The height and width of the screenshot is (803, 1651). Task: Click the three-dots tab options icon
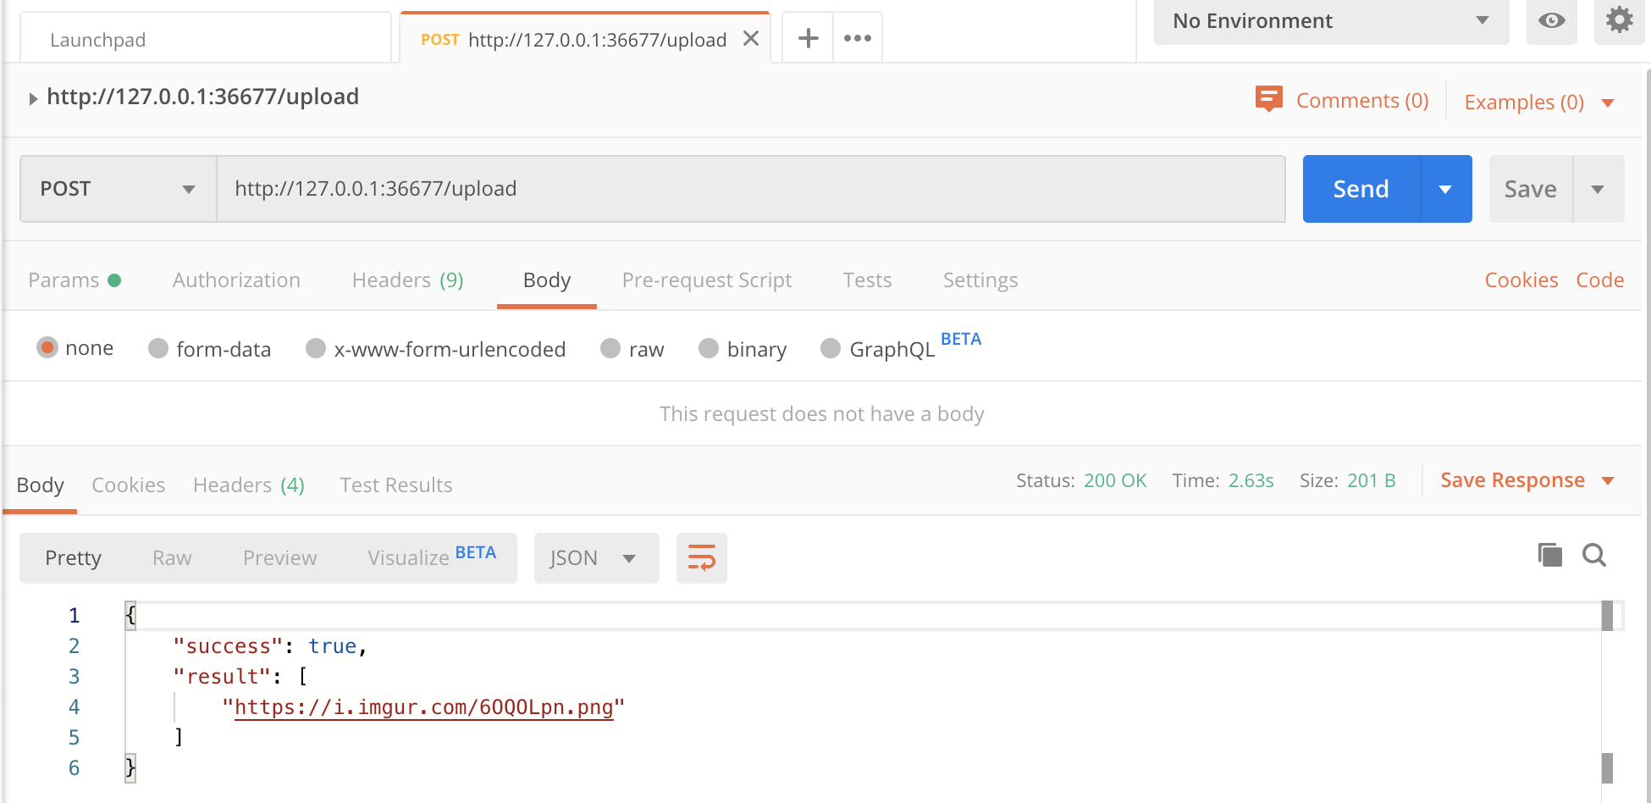pos(858,38)
